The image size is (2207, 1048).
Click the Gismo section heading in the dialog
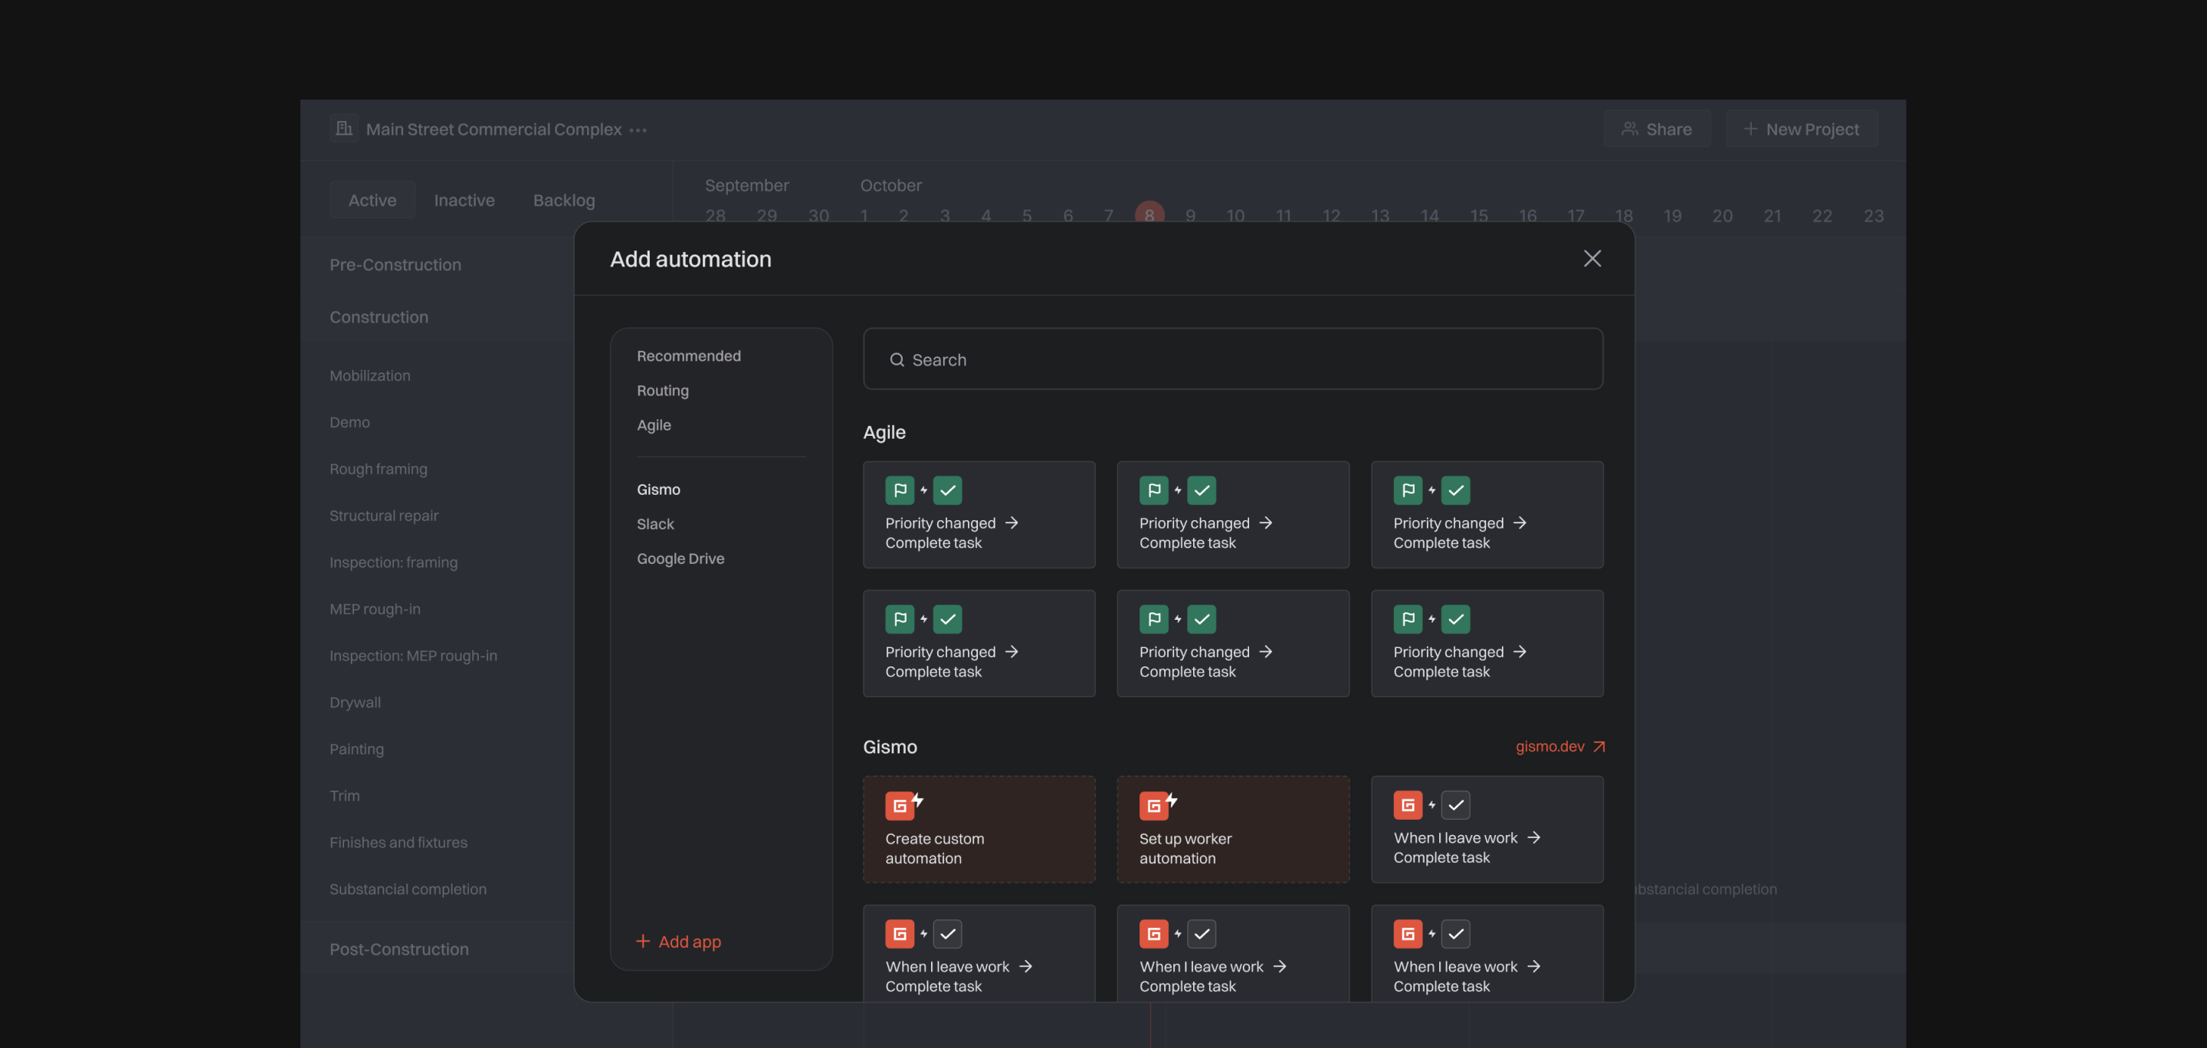click(889, 747)
